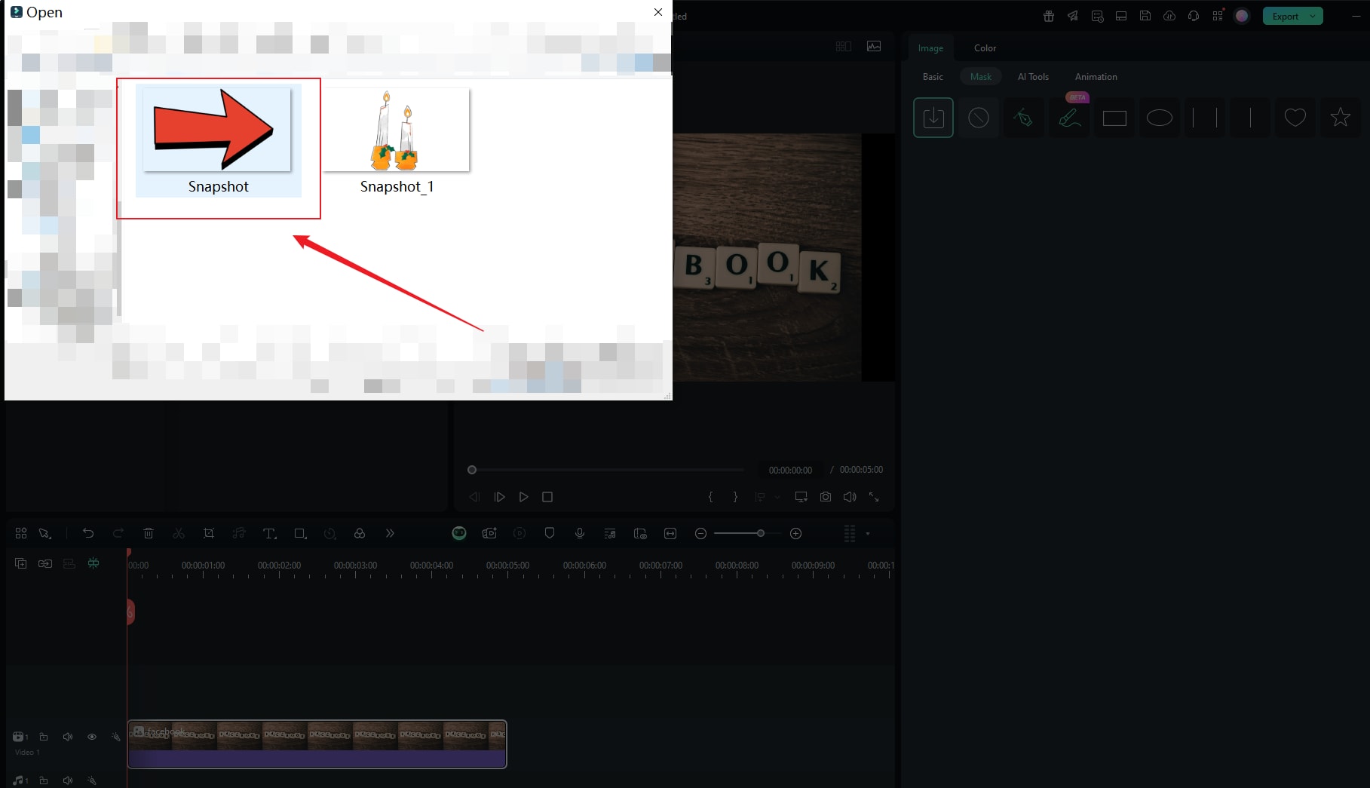
Task: Set mark in point brace
Action: click(710, 497)
